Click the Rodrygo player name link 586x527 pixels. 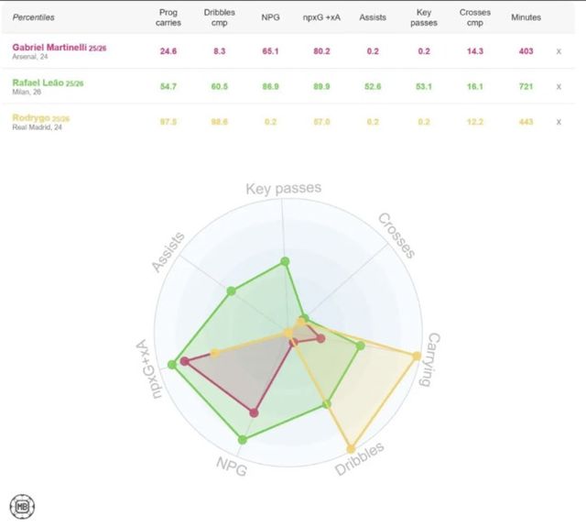point(32,118)
